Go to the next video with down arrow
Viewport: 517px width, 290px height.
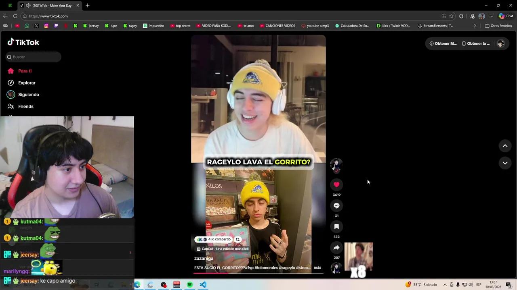click(x=505, y=163)
